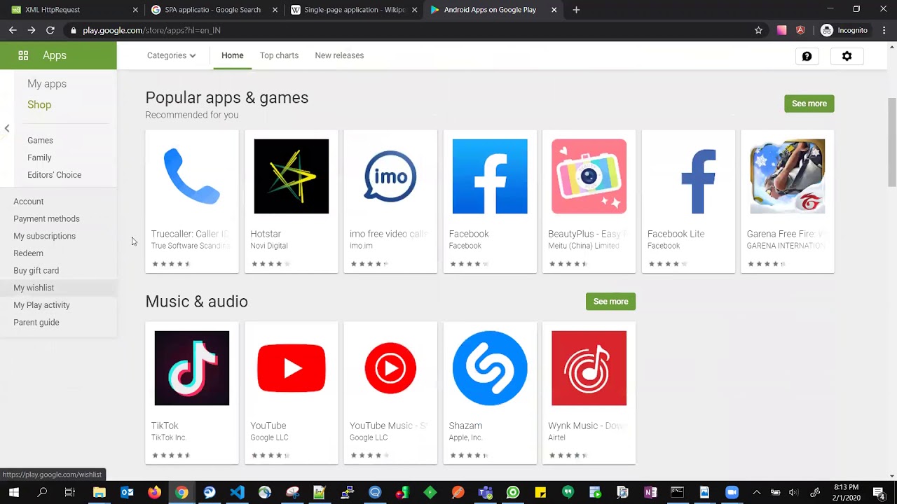Open the Hotstar app icon

coord(292,176)
